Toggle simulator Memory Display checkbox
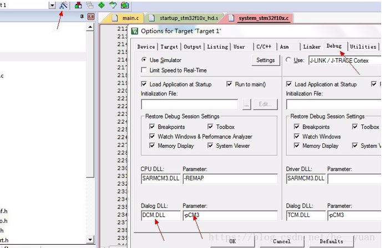 pyautogui.click(x=152, y=146)
